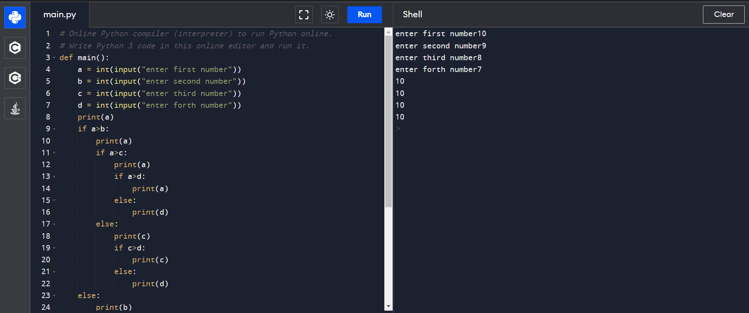749x313 pixels.
Task: Click the shell prompt input line
Action: (x=551, y=129)
